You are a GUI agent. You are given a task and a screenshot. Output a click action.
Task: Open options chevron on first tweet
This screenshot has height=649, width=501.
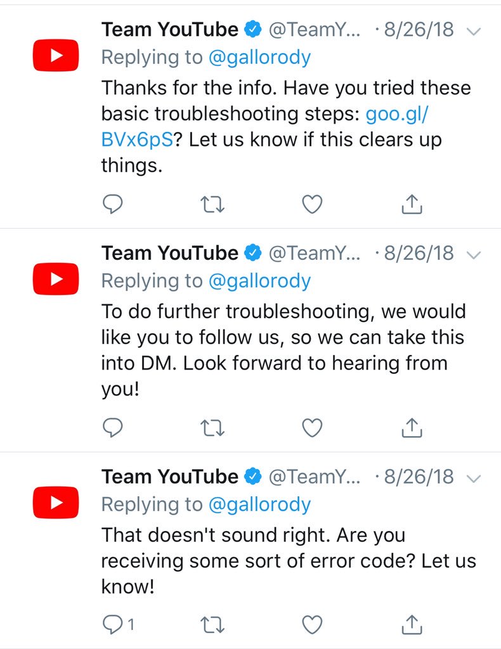point(473,32)
